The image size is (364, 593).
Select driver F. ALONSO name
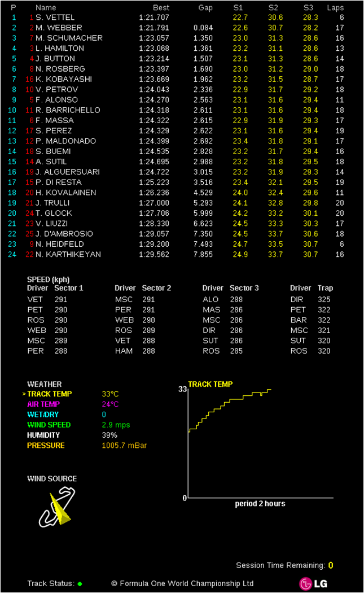[x=56, y=100]
